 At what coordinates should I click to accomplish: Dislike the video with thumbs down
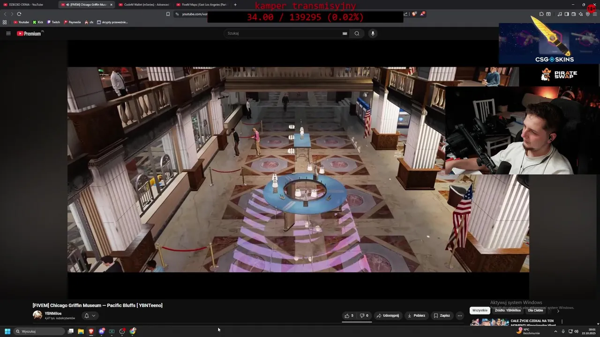point(364,315)
